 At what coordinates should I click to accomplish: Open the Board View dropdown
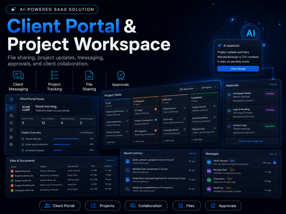[x=188, y=89]
